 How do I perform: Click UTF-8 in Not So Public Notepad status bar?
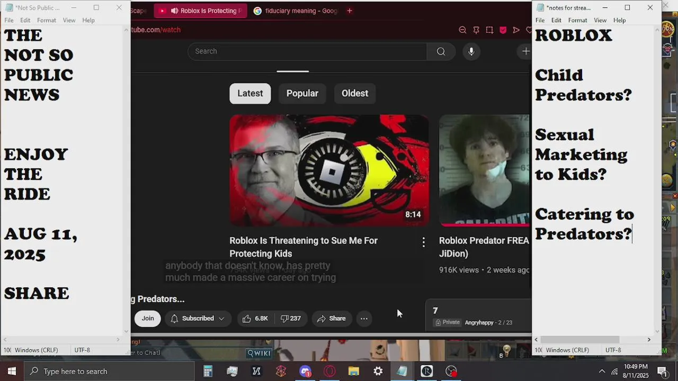click(x=82, y=350)
